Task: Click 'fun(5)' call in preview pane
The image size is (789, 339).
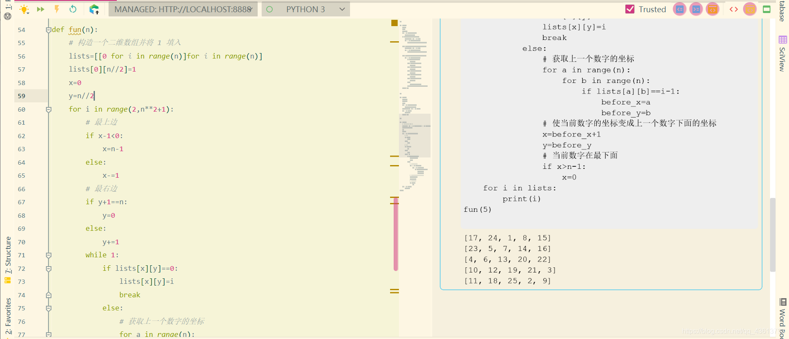Action: pyautogui.click(x=478, y=209)
